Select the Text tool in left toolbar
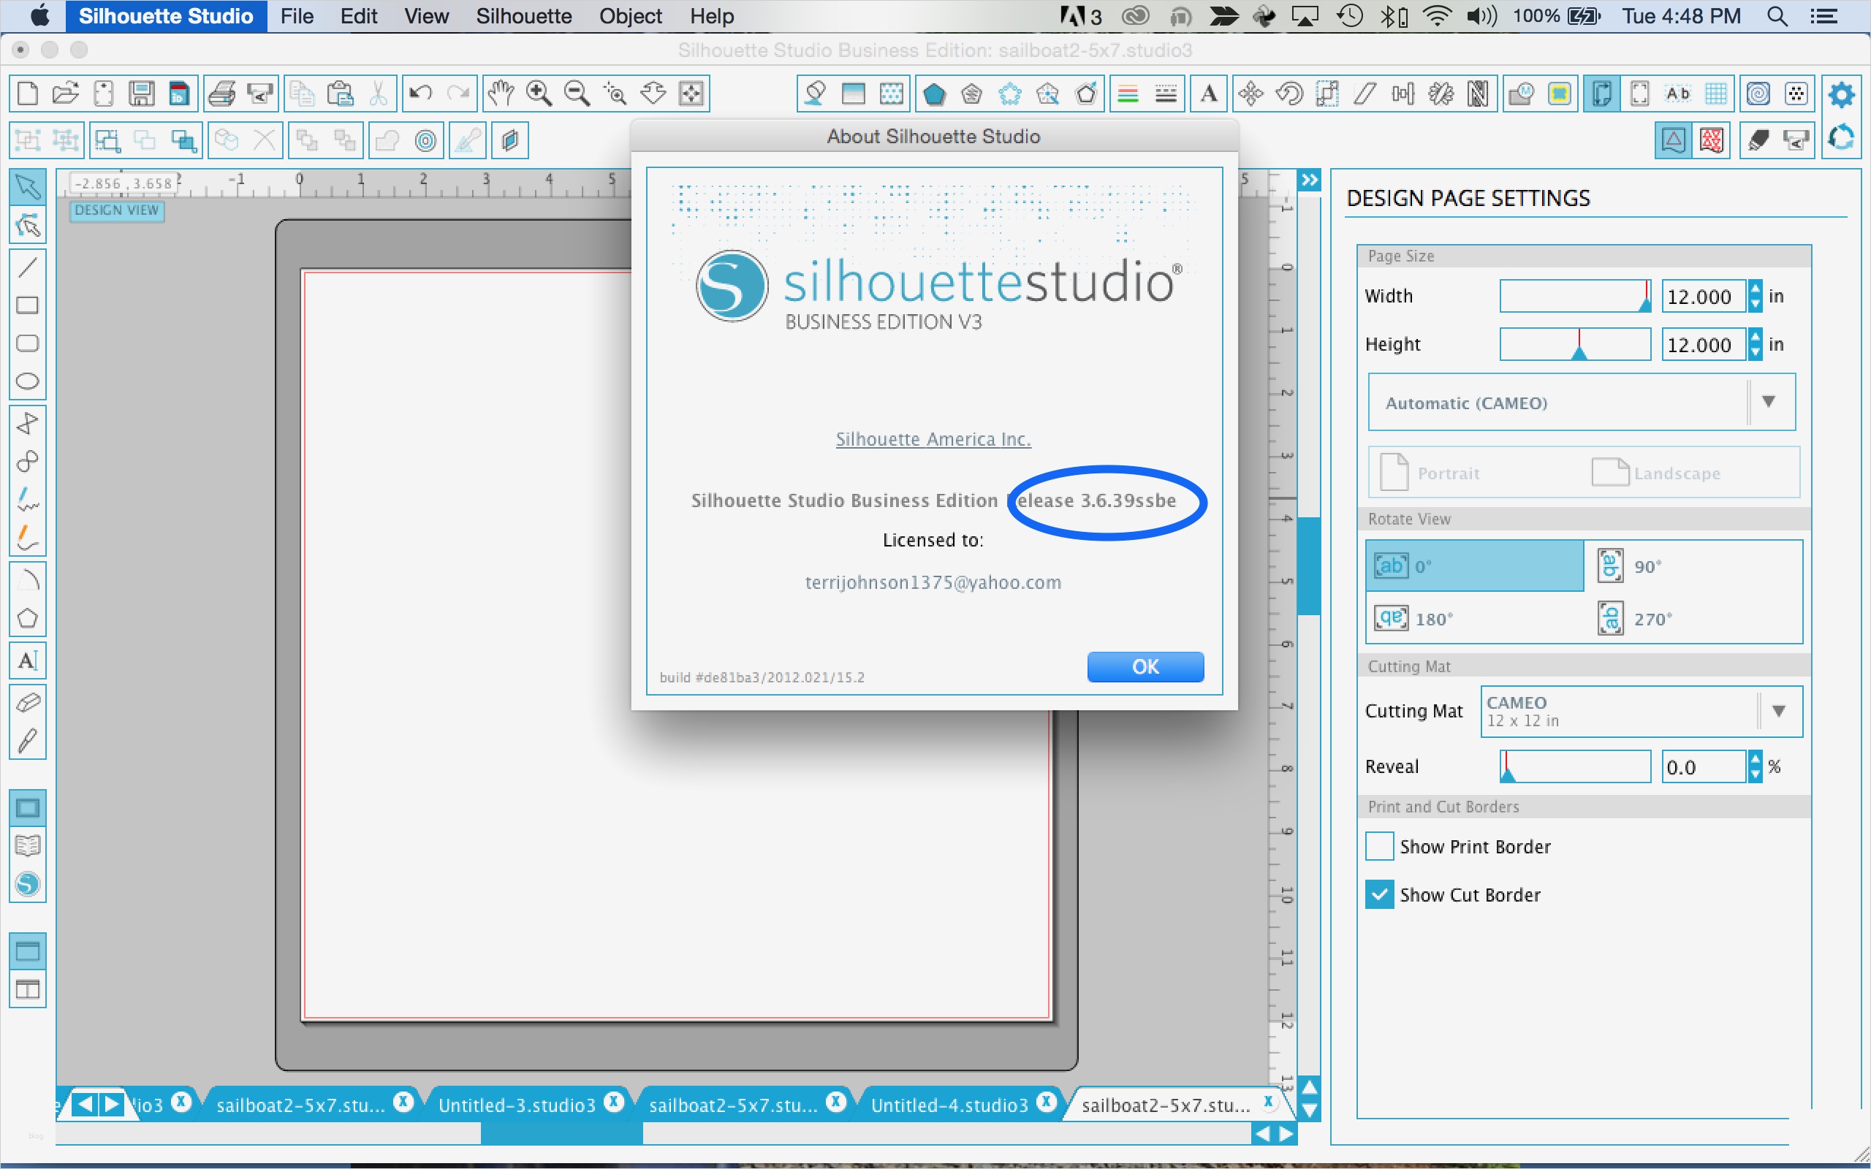 (x=27, y=661)
